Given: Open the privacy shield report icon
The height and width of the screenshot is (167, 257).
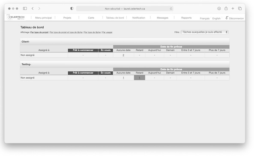Looking at the screenshot, I should 72,9.
